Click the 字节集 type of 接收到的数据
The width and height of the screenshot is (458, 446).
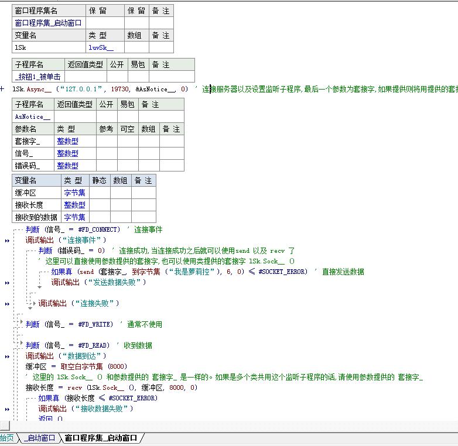tap(74, 217)
